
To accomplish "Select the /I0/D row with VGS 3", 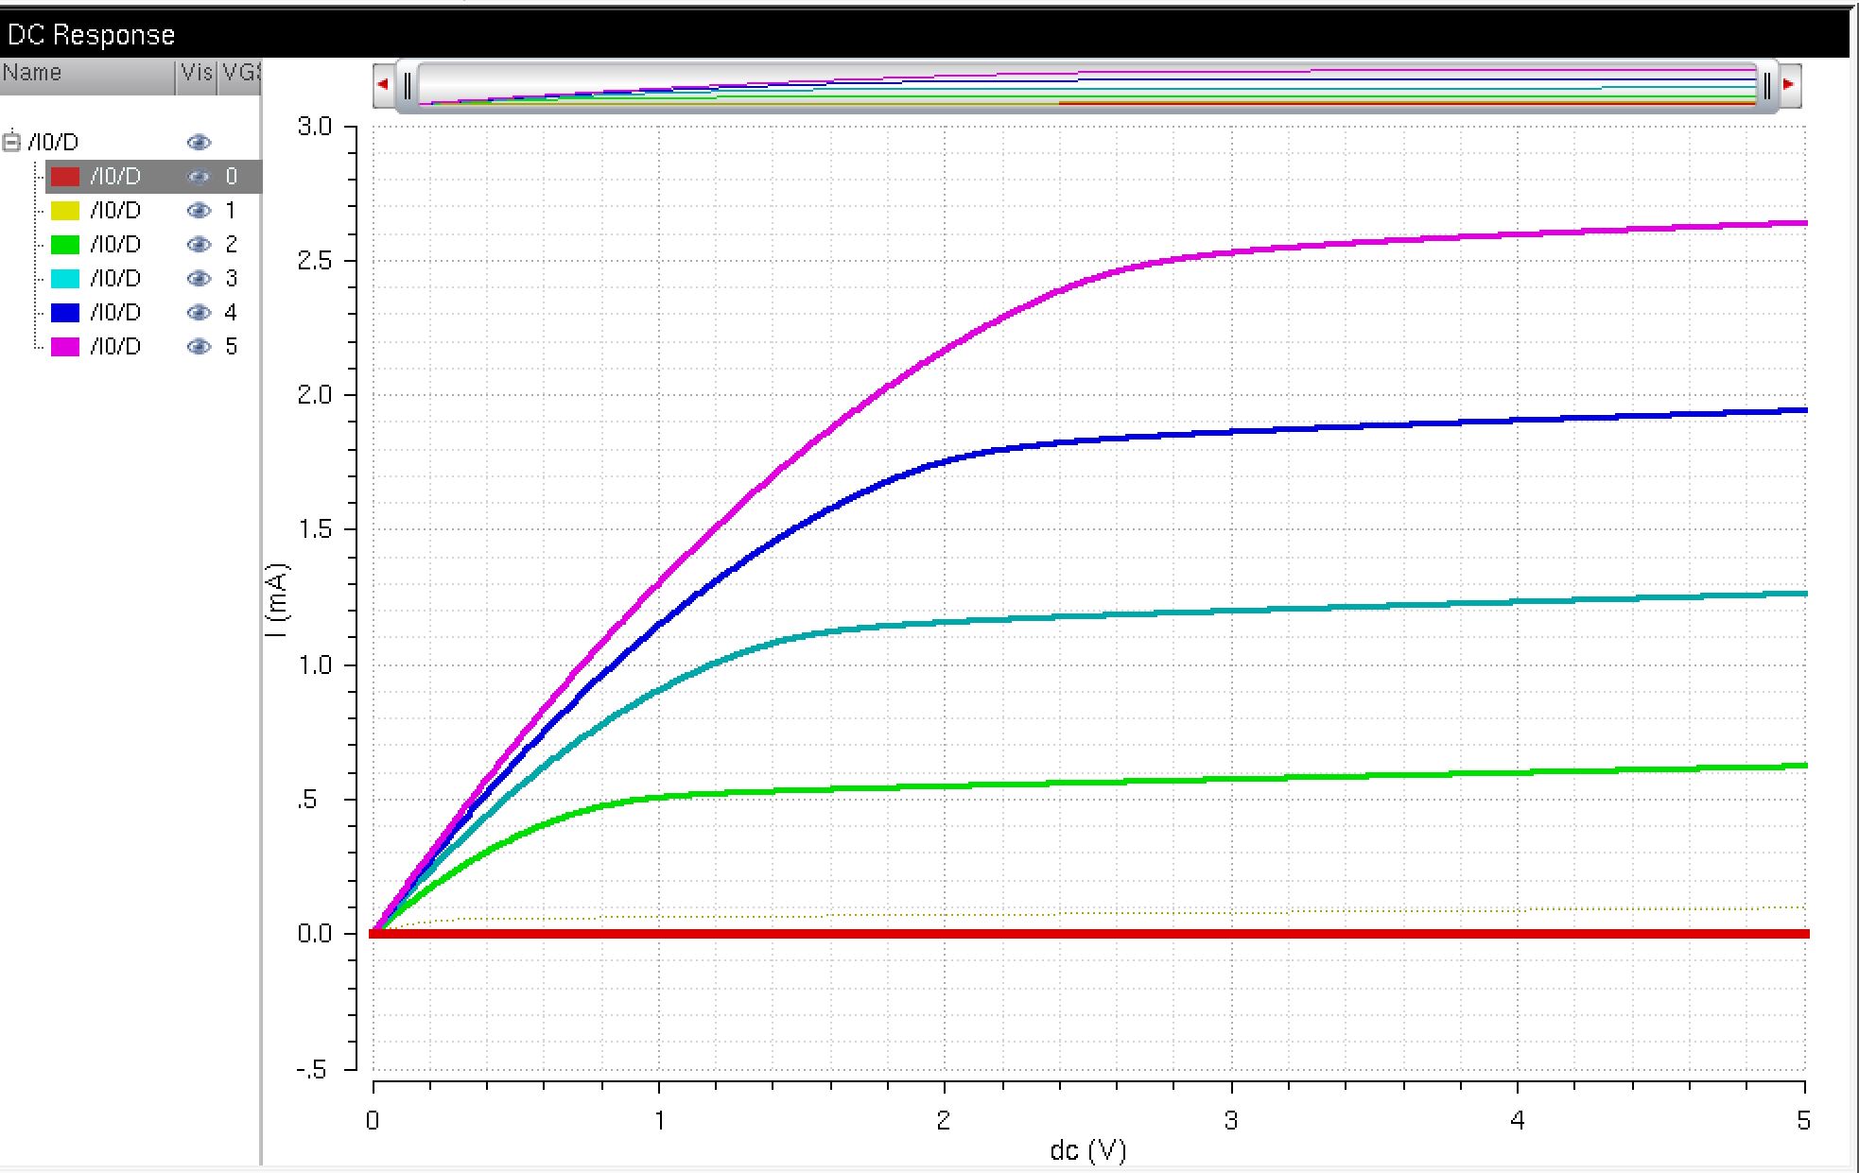I will pos(153,279).
